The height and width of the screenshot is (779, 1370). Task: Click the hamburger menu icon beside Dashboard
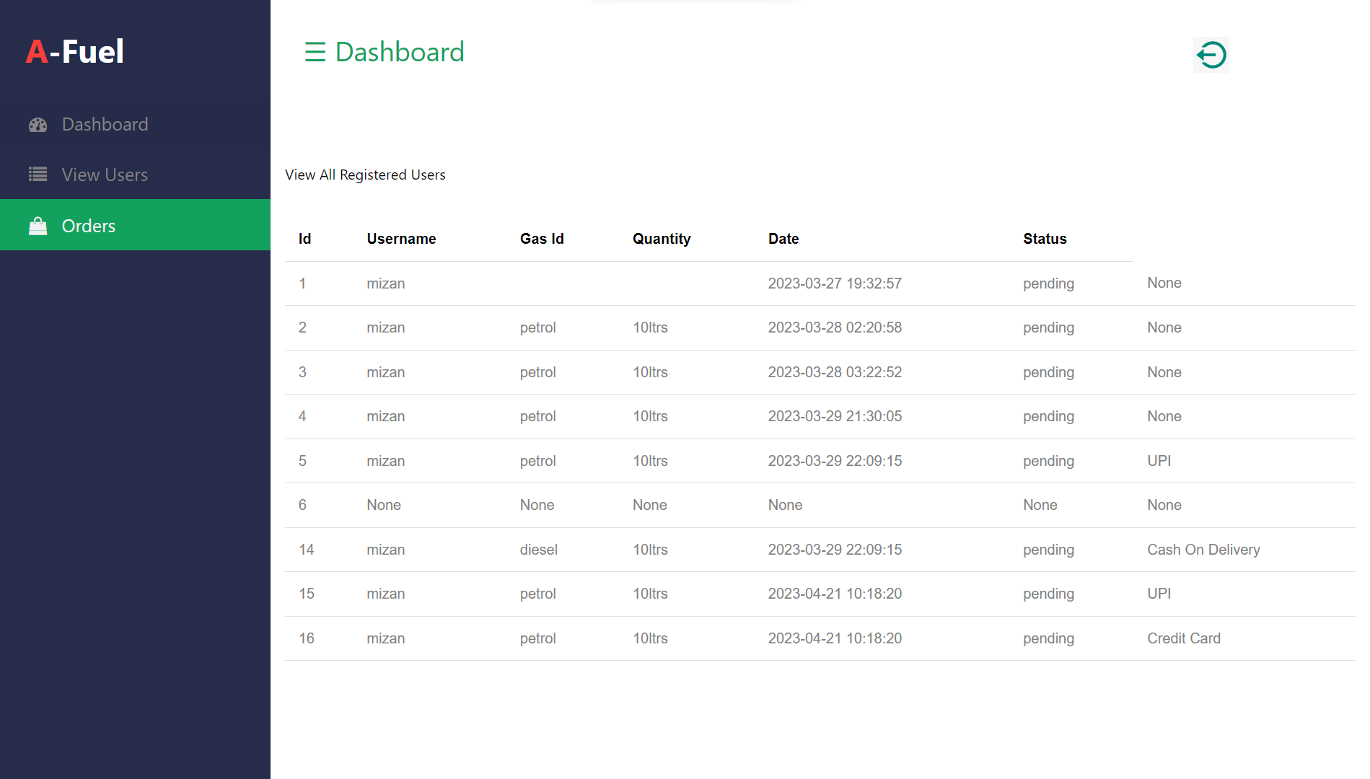tap(315, 52)
